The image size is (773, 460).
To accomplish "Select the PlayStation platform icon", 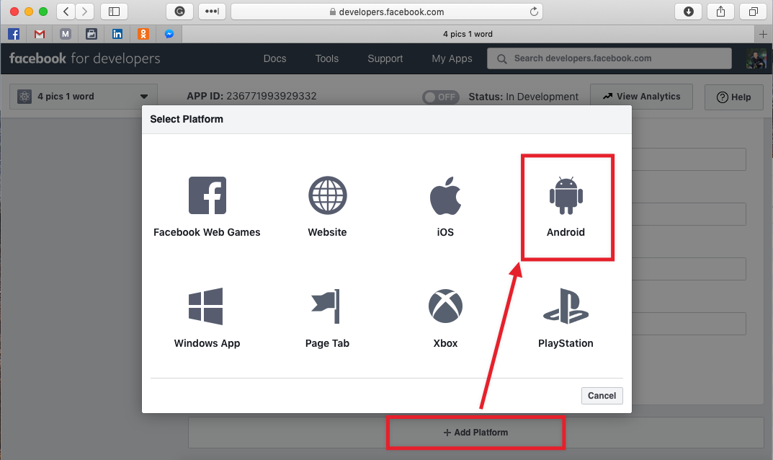I will tap(566, 306).
